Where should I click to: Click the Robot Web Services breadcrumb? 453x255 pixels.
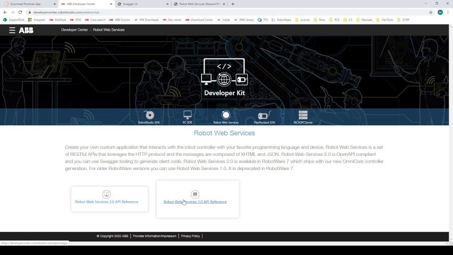point(109,30)
